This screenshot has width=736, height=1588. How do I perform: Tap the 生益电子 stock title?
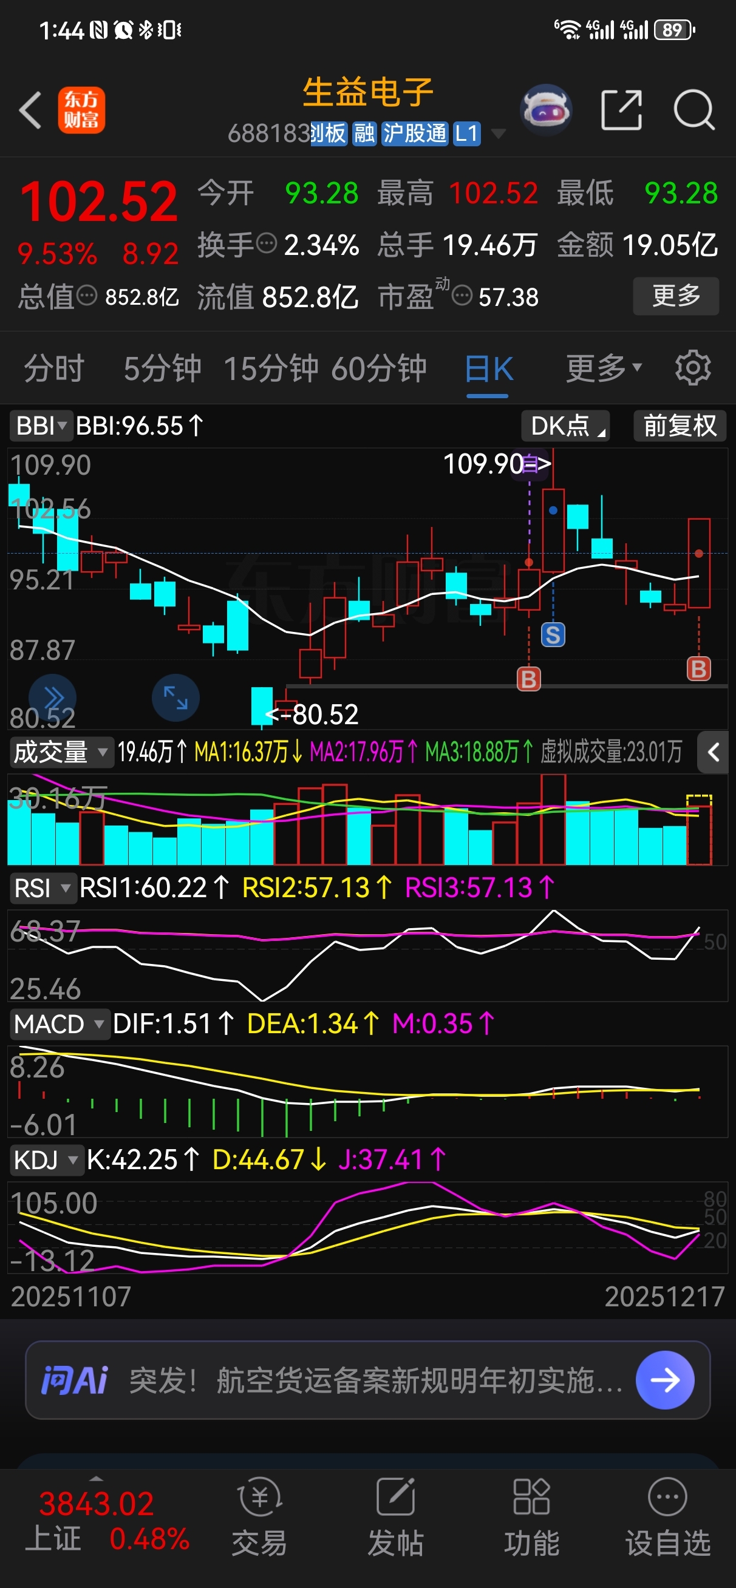click(x=367, y=92)
